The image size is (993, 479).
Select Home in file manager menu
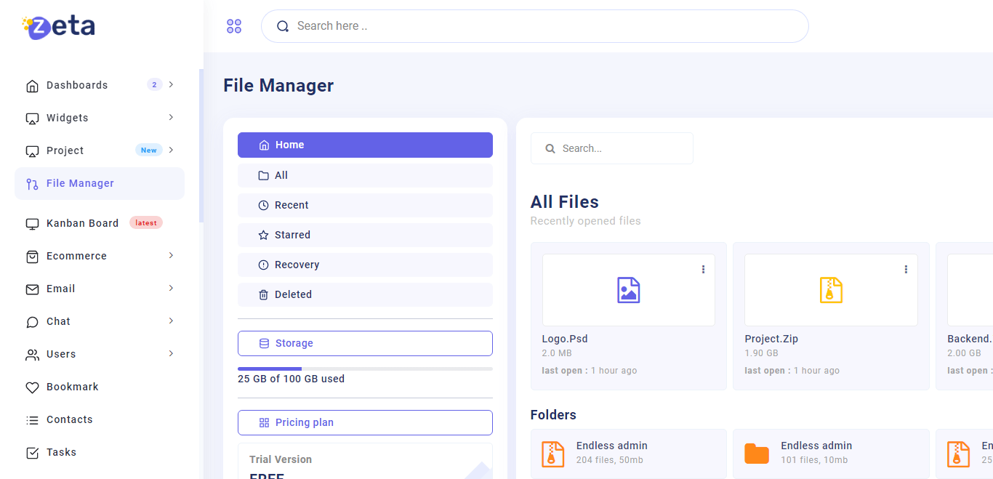[x=365, y=145]
